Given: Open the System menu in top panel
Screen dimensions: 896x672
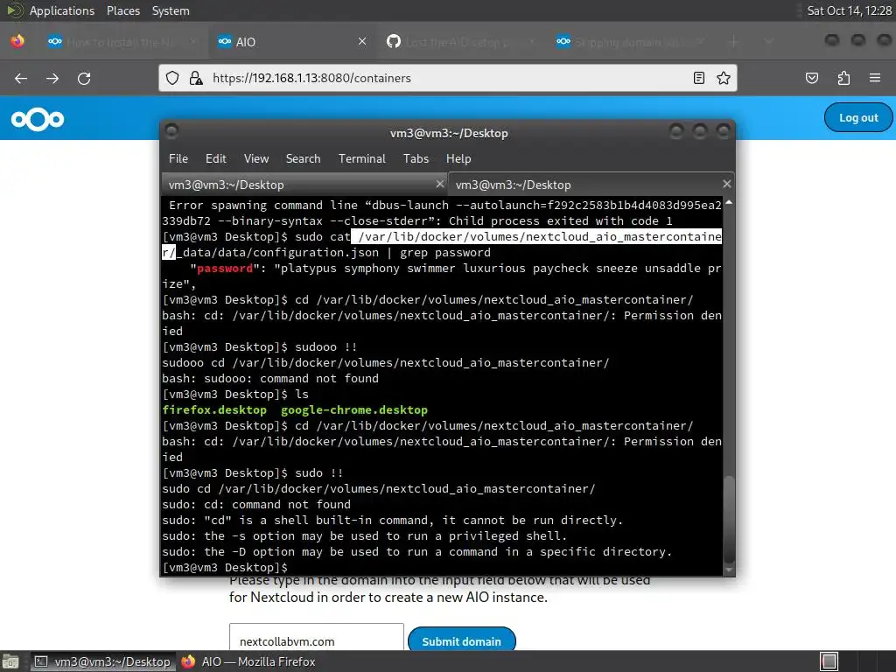Looking at the screenshot, I should [x=171, y=10].
